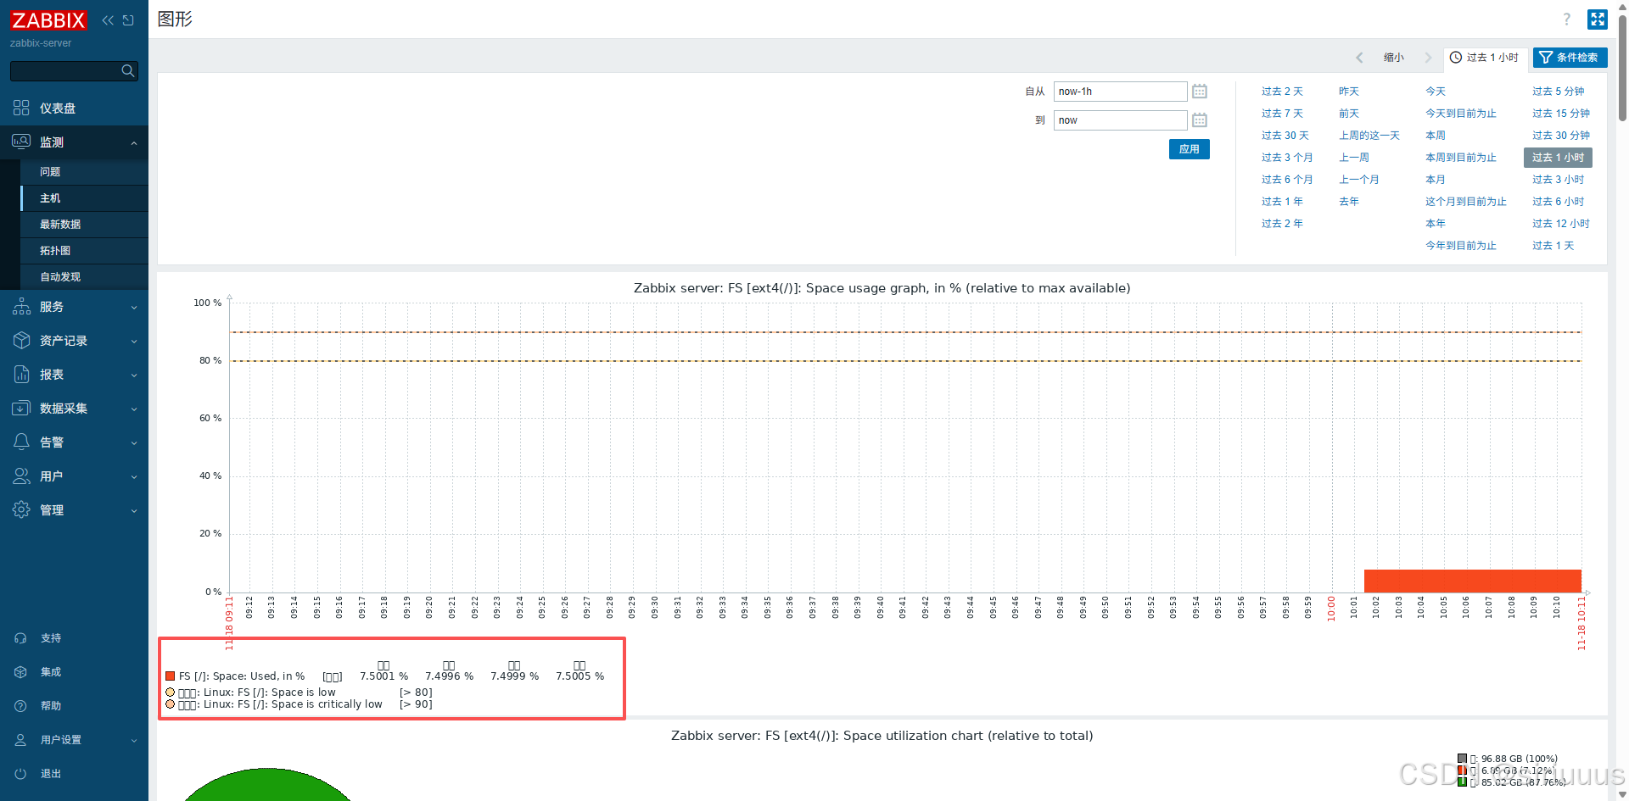The height and width of the screenshot is (801, 1629).
Task: Expand the 服务 menu section
Action: click(134, 307)
